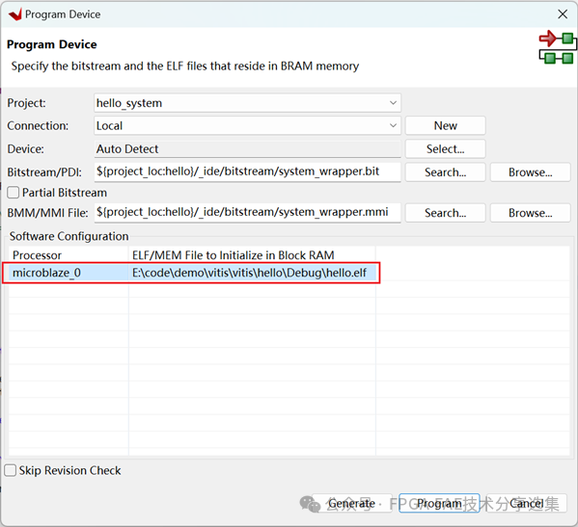Viewport: 578px width, 527px height.
Task: Click Search... next to Bitstream/PDI field
Action: coord(445,172)
